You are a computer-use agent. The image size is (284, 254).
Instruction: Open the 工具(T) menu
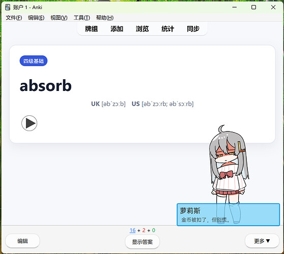[82, 18]
